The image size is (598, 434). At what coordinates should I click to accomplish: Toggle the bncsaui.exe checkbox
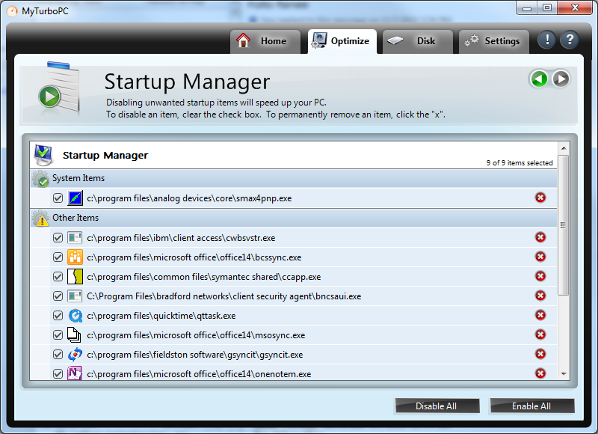[58, 296]
